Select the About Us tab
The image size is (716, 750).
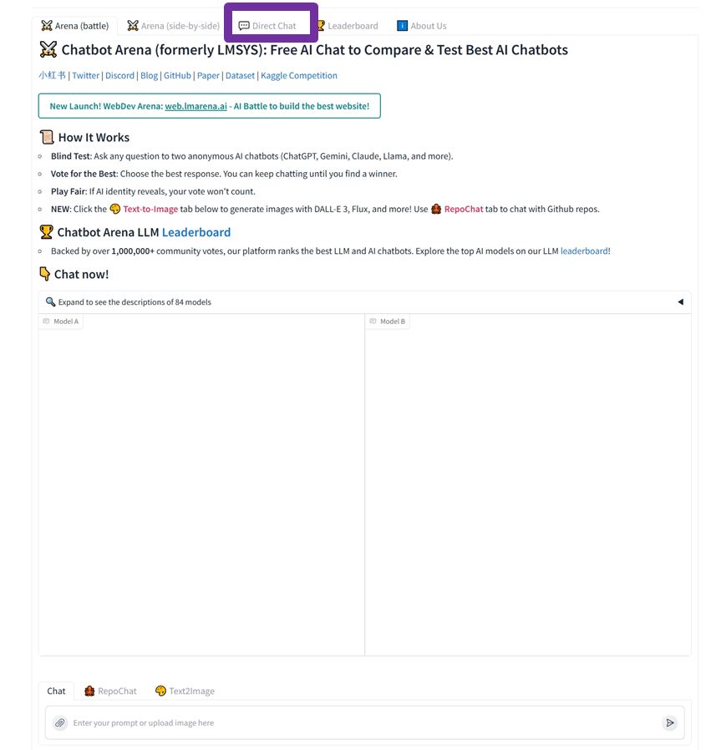click(422, 26)
